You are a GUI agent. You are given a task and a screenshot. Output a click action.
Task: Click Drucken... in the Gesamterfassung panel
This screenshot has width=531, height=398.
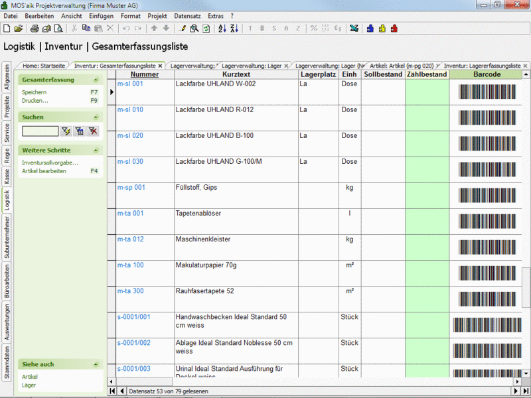[35, 101]
